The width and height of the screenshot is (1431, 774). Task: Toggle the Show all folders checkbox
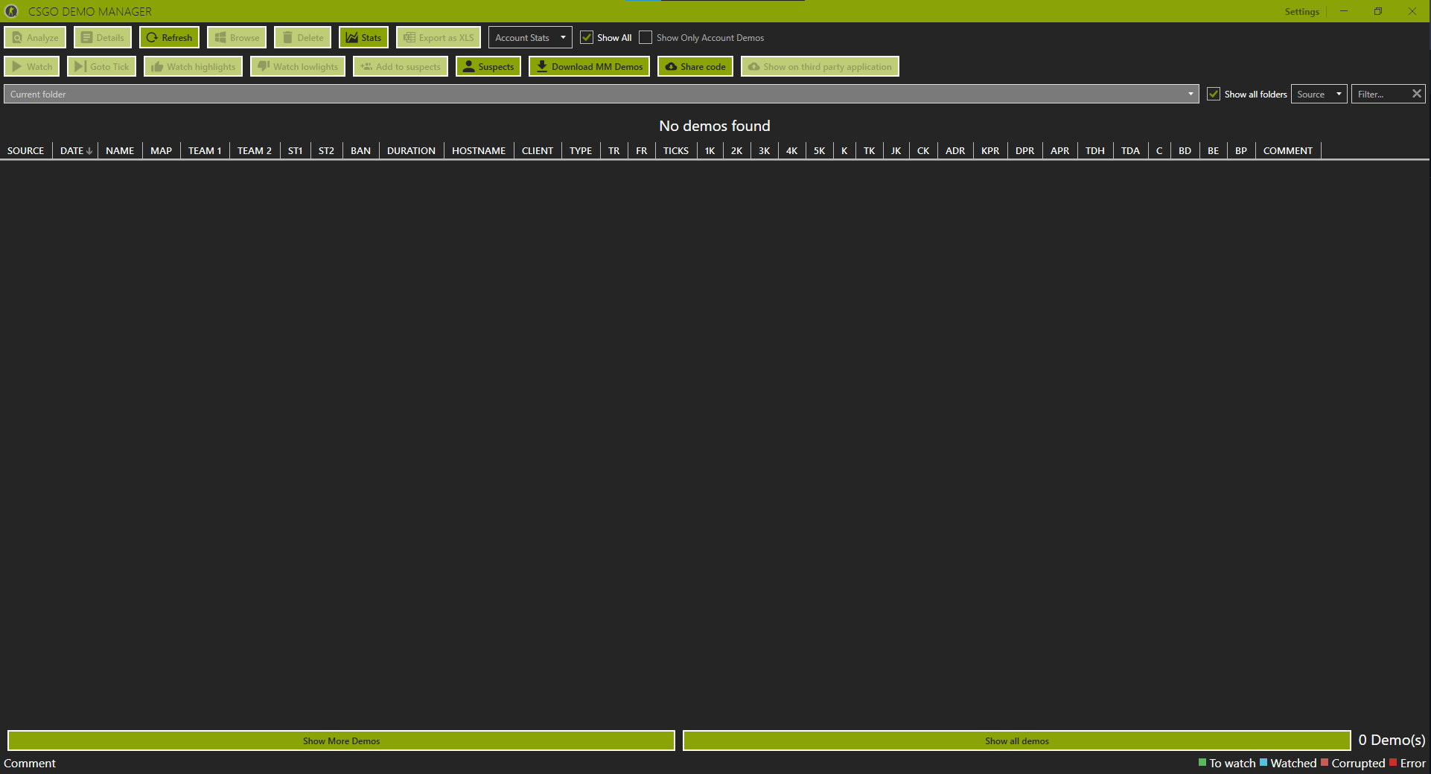click(1214, 94)
